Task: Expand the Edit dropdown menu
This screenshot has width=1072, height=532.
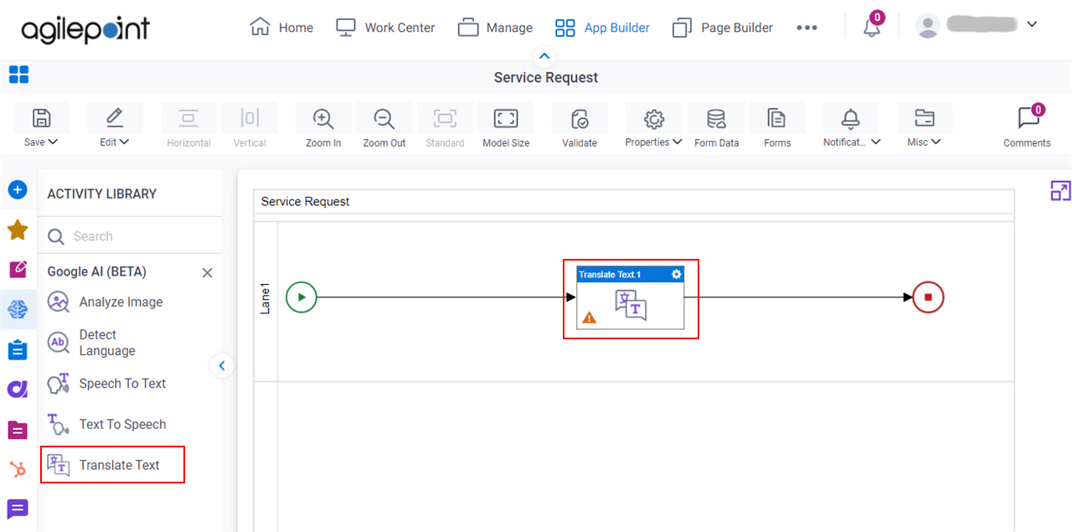Action: [125, 142]
